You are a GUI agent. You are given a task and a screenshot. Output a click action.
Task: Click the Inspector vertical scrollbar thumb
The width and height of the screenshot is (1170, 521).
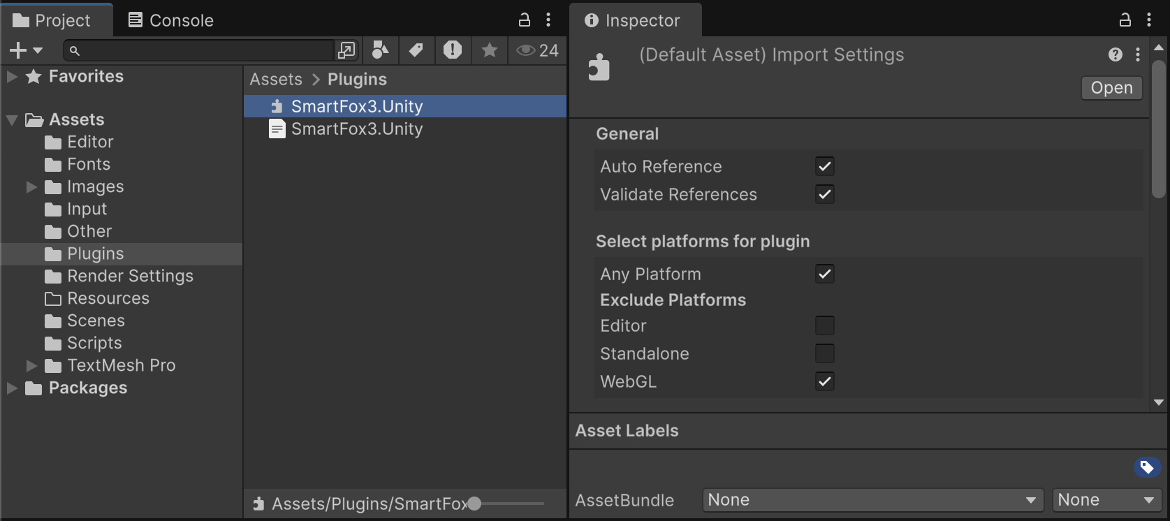click(x=1159, y=129)
